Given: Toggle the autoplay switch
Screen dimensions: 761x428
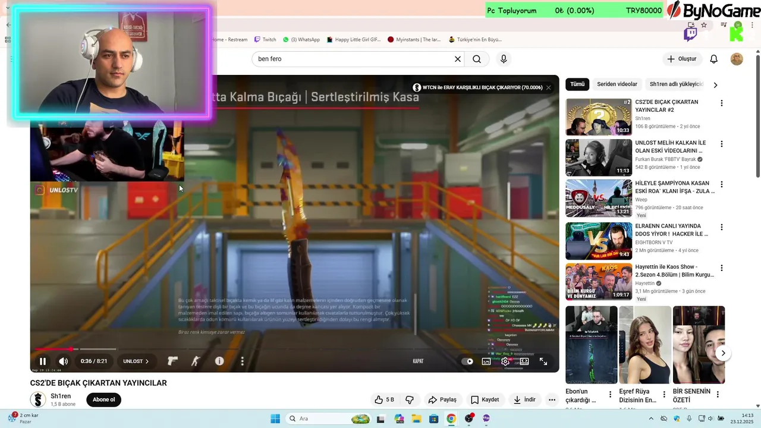Looking at the screenshot, I should 467,361.
